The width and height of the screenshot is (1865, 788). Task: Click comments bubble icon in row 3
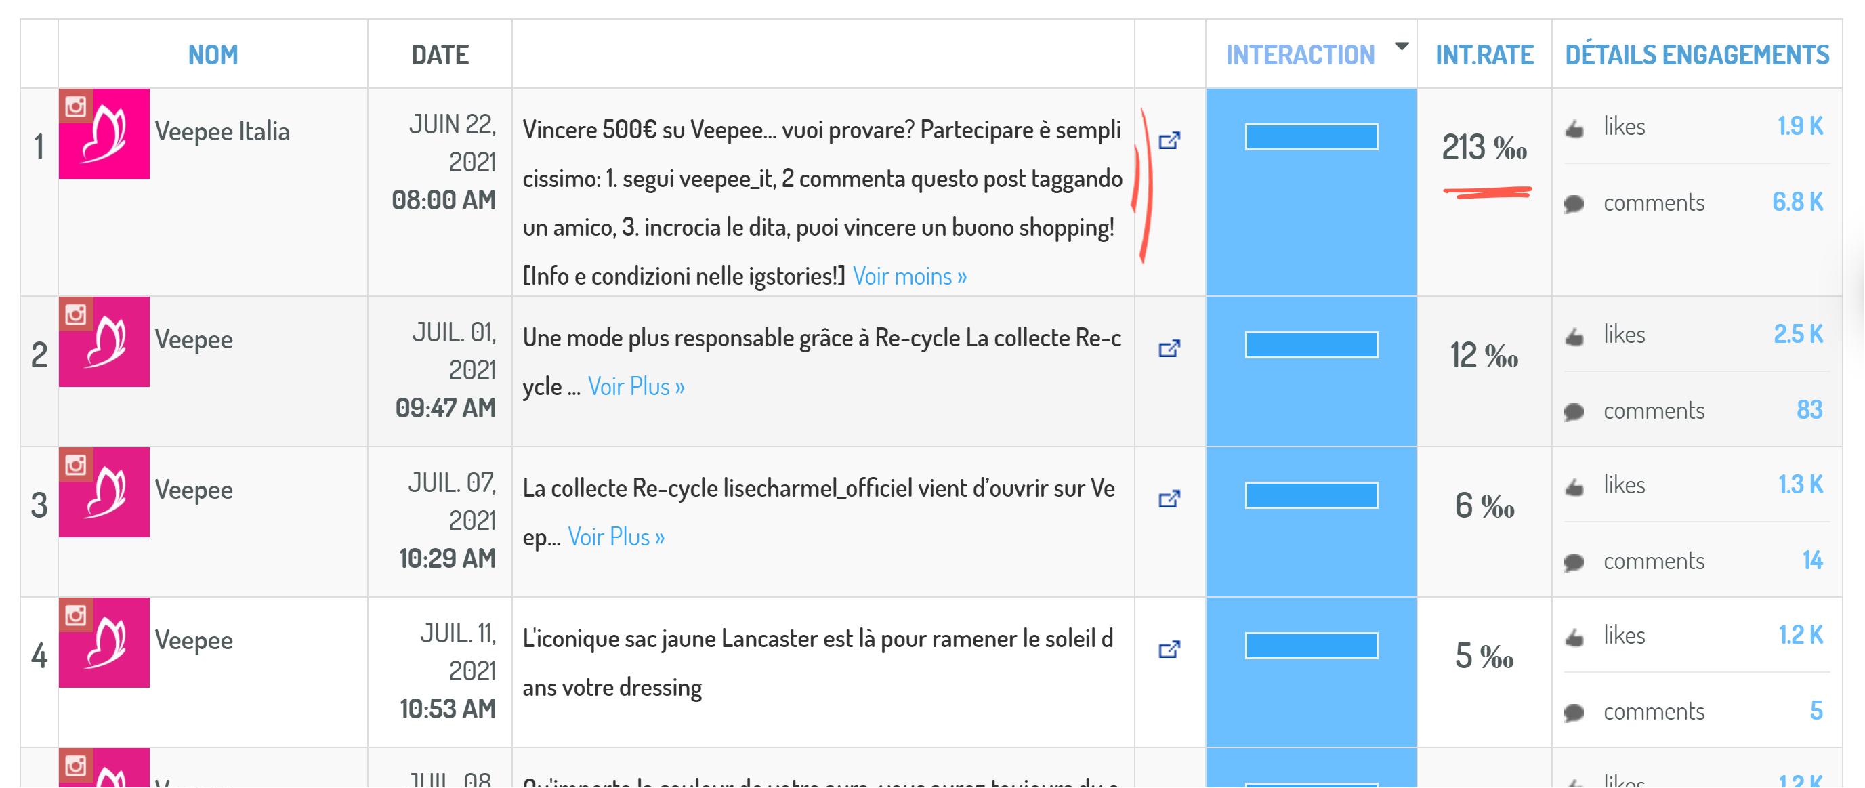point(1574,563)
